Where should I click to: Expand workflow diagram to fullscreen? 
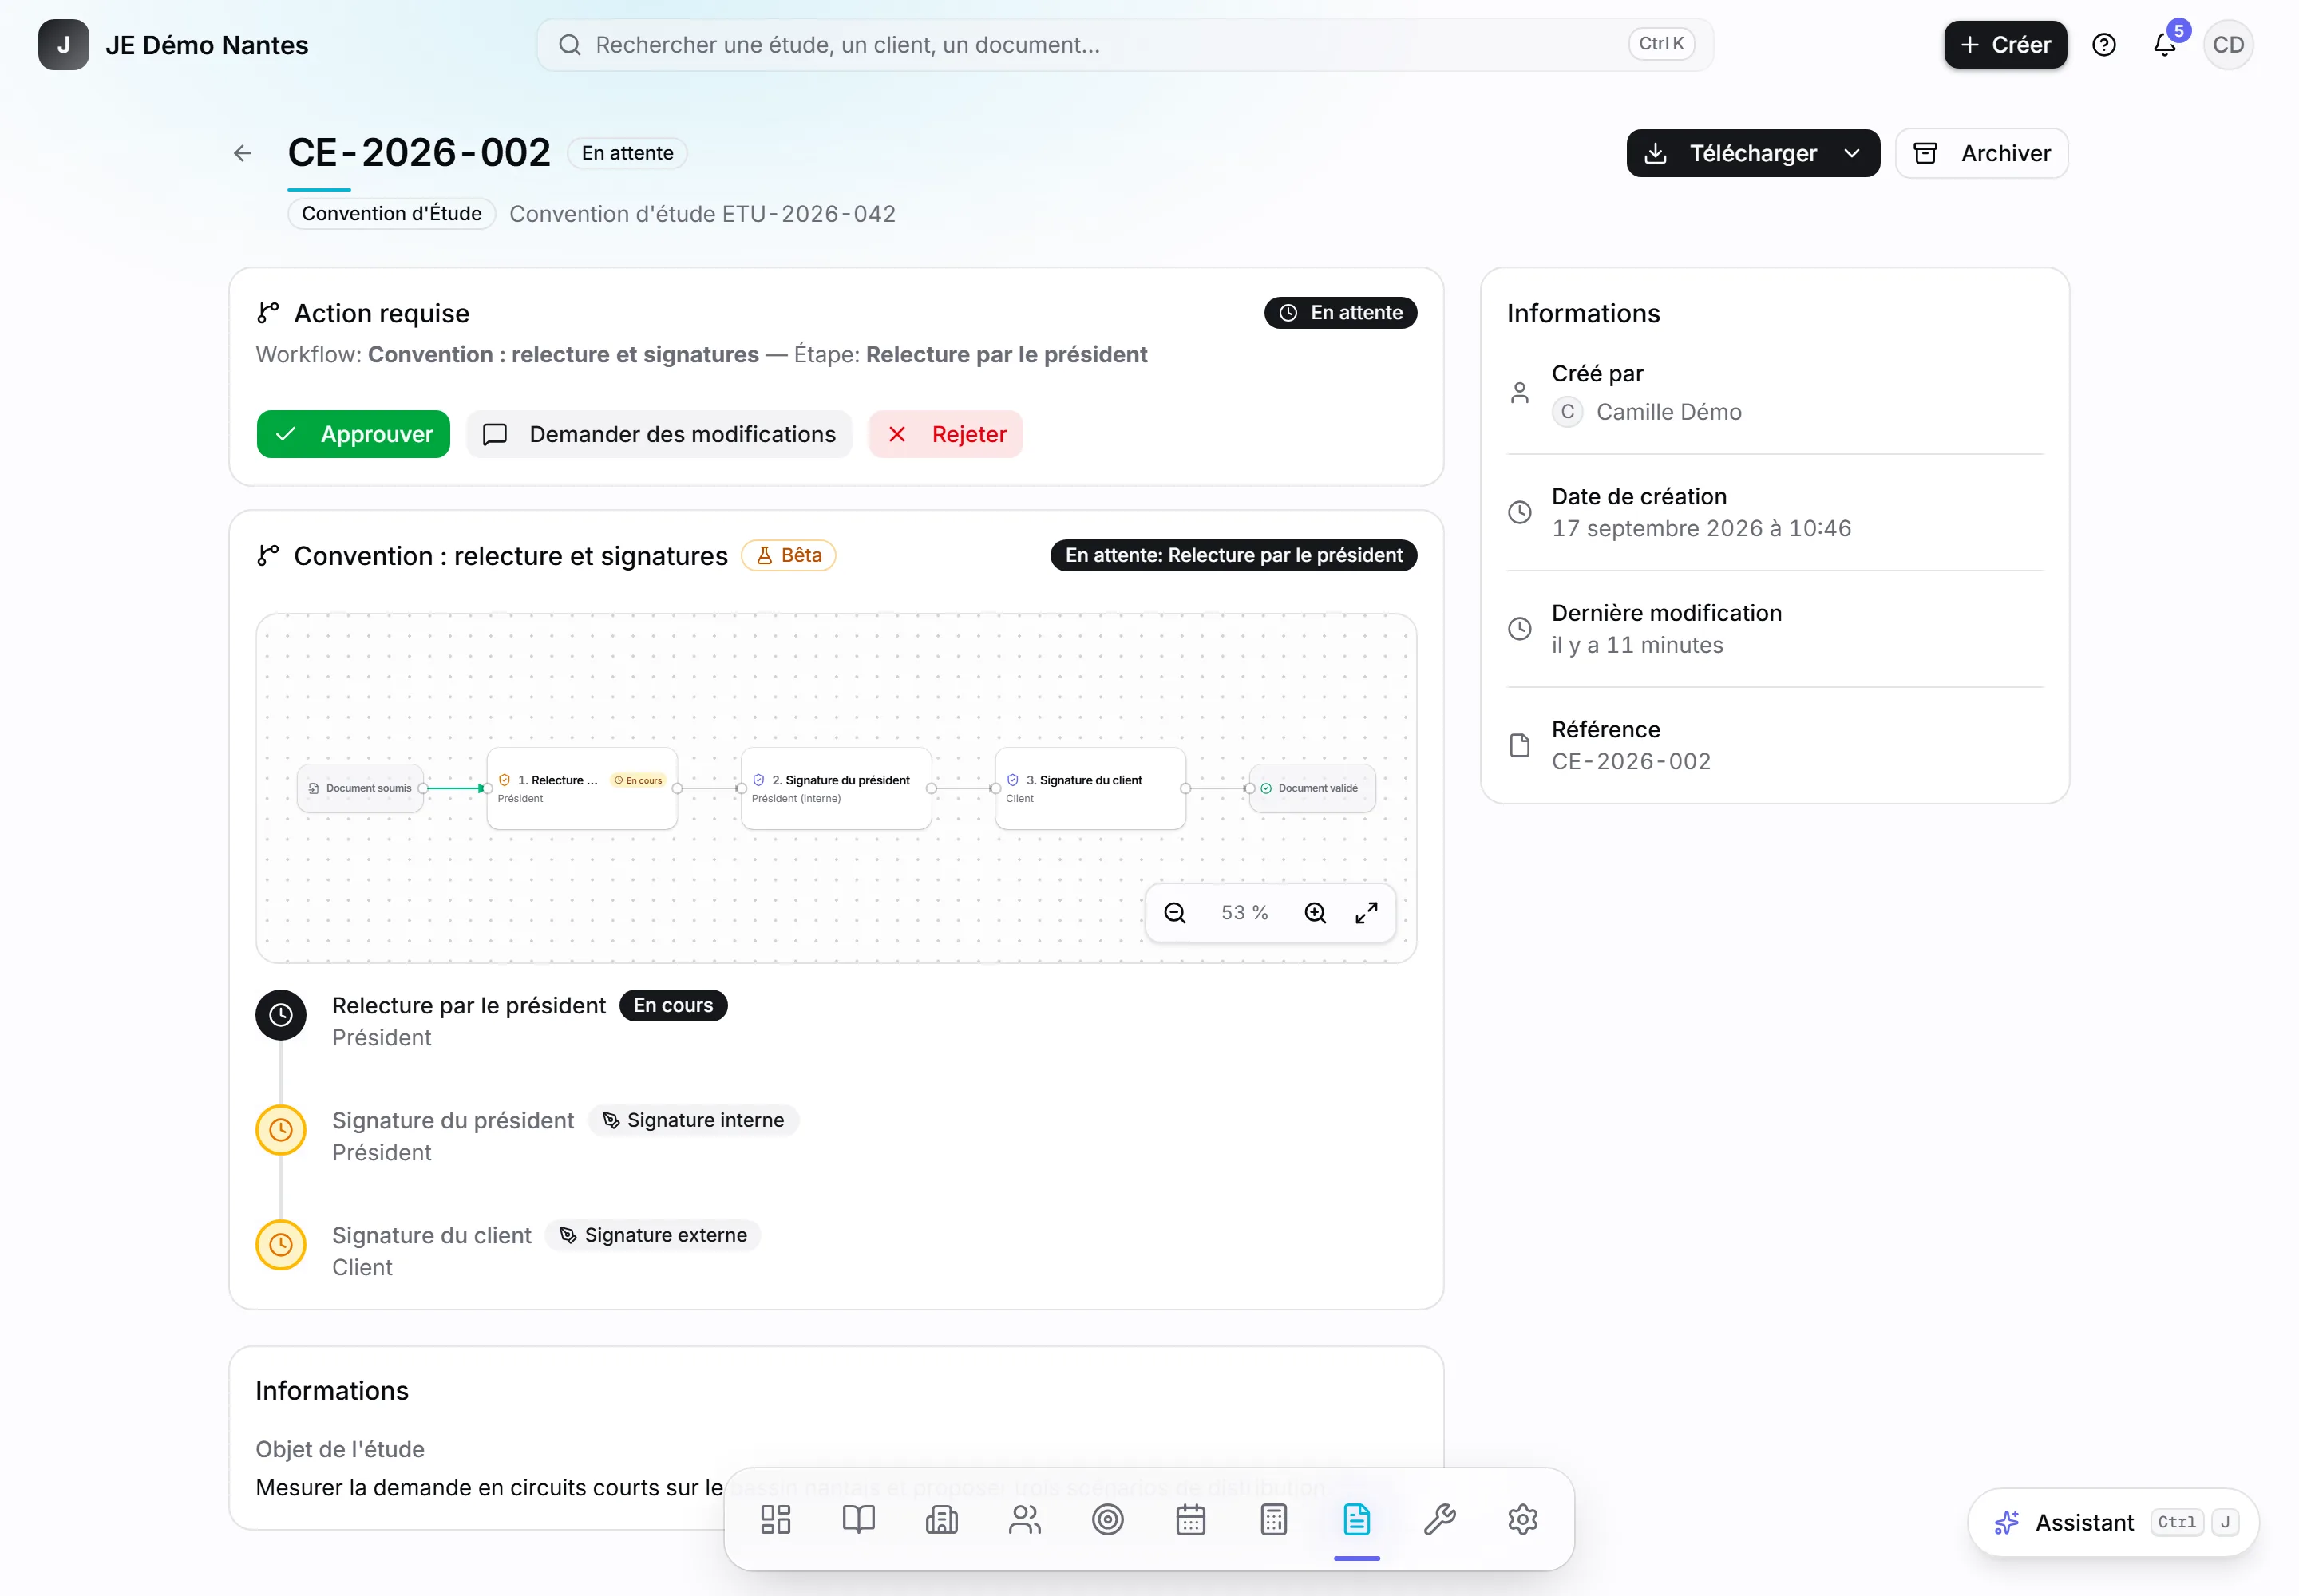pyautogui.click(x=1367, y=913)
